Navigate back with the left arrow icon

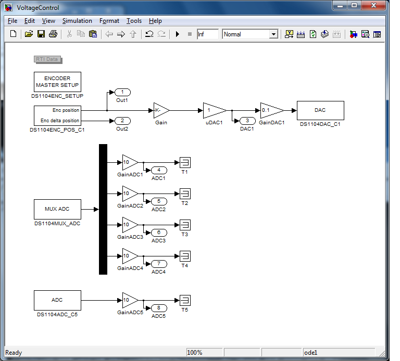click(109, 34)
